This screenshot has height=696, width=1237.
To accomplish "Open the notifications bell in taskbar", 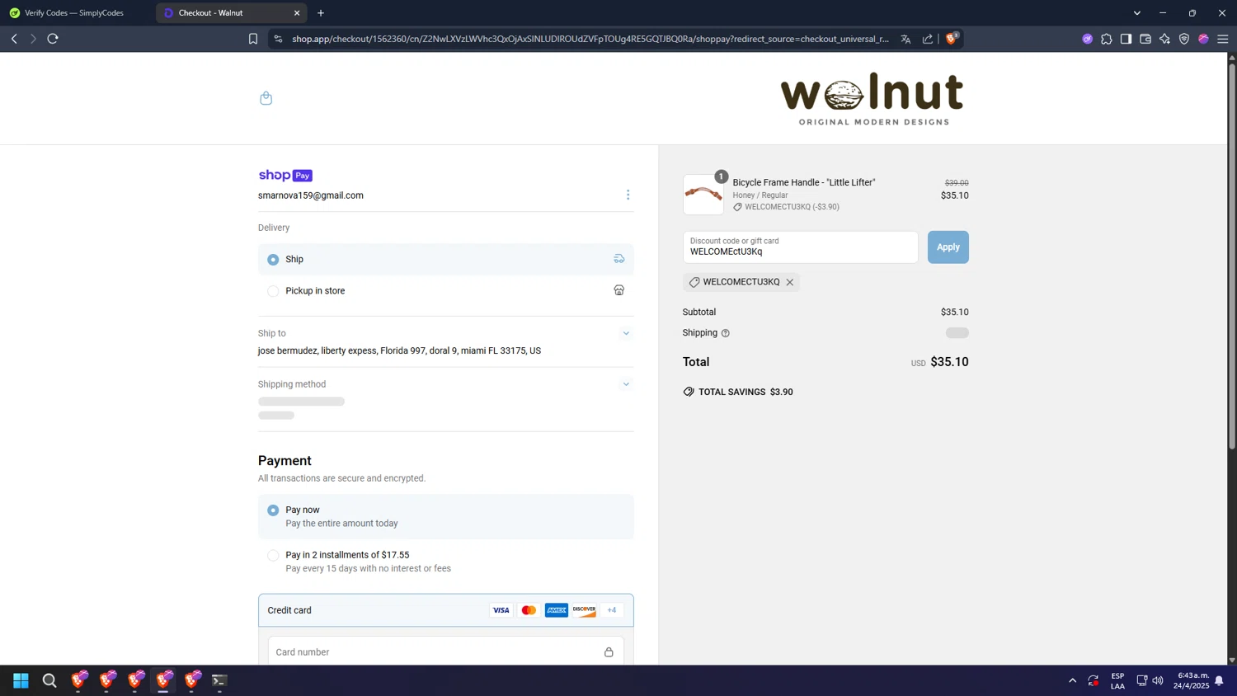I will tap(1219, 680).
